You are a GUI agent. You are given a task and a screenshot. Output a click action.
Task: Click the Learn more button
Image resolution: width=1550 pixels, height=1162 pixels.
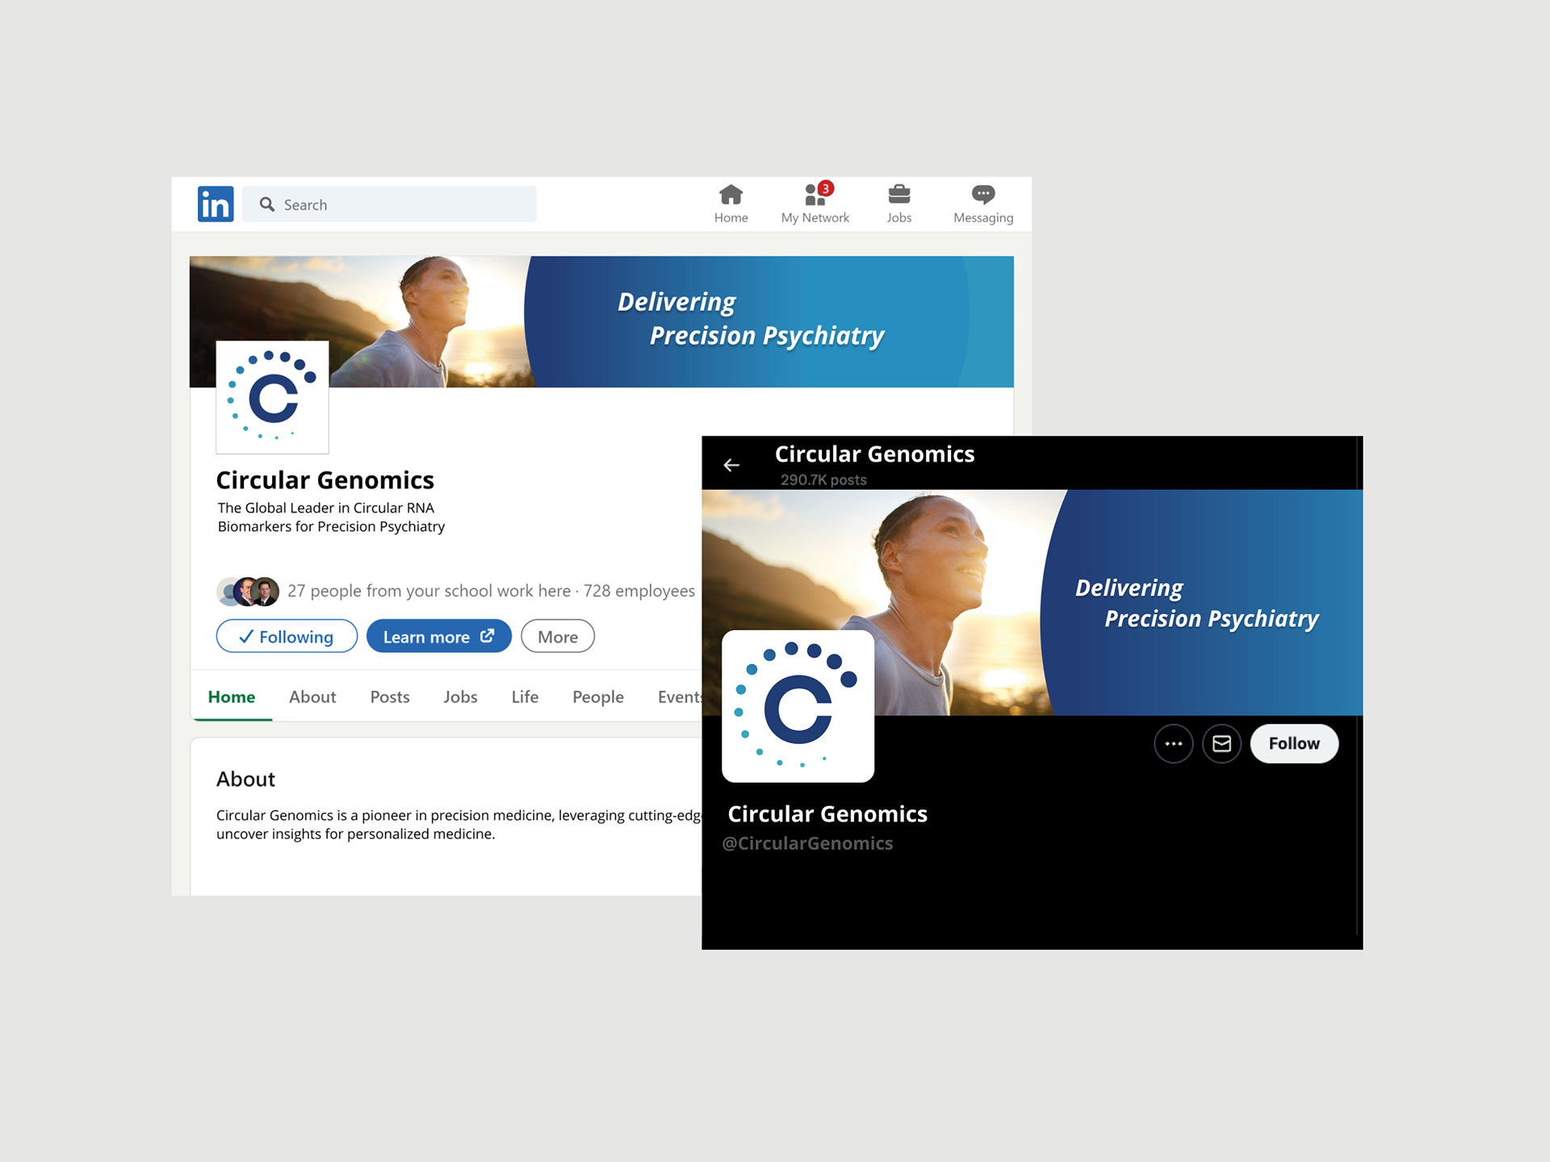(439, 636)
